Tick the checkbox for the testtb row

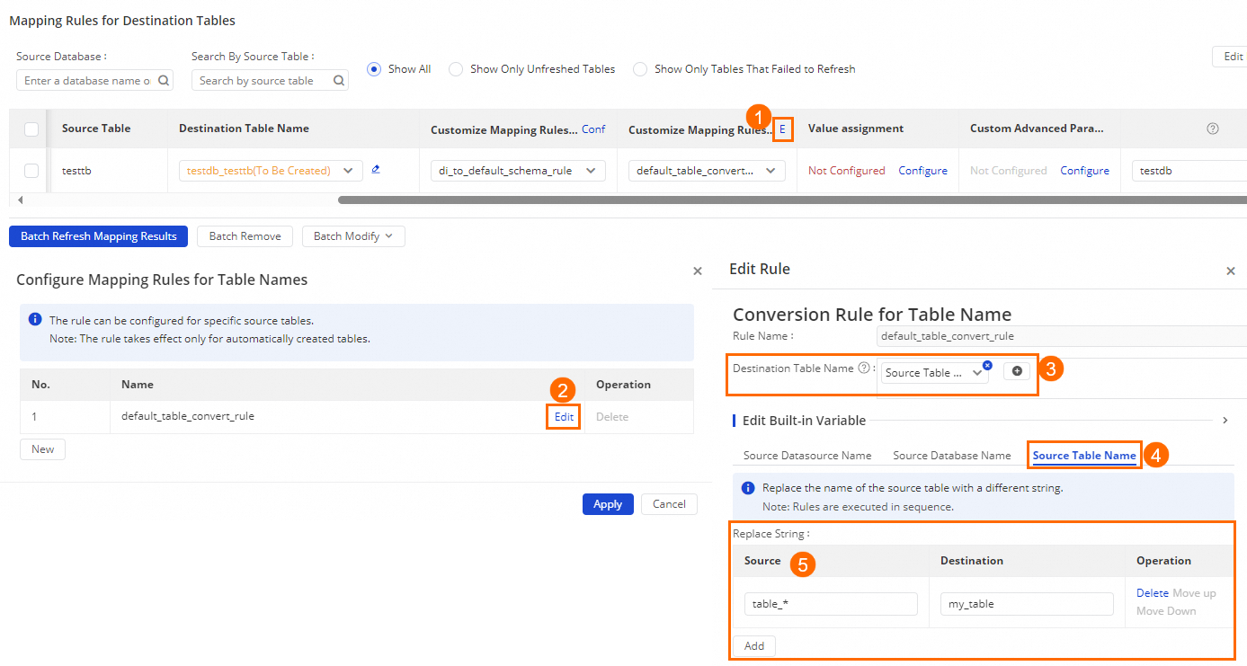[31, 171]
